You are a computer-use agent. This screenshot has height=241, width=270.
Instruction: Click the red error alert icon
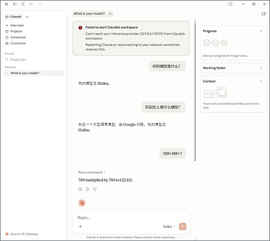coord(80,27)
